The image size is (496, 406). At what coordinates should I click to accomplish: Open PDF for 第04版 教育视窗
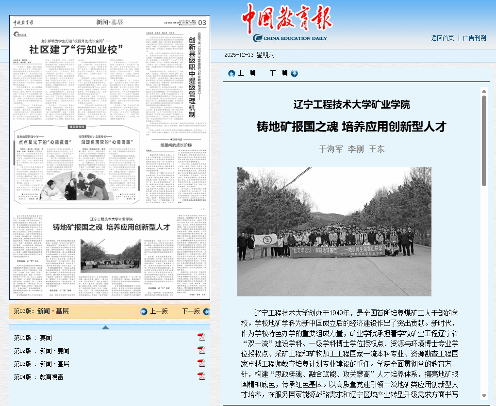[x=201, y=376]
